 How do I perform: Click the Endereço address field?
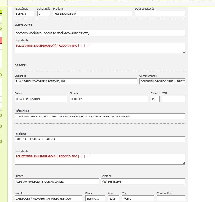(x=76, y=81)
